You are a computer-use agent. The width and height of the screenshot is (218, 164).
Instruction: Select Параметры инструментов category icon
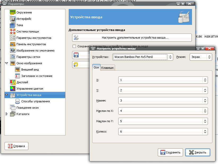pyautogui.click(x=13, y=38)
